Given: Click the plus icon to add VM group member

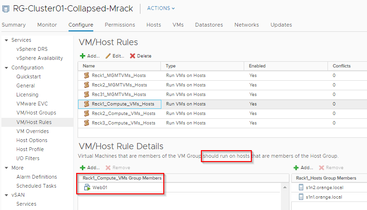Looking at the screenshot, I should (x=82, y=168).
